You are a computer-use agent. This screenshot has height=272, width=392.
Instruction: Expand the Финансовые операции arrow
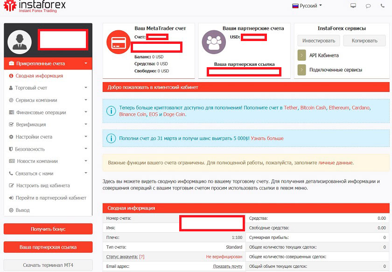click(86, 112)
